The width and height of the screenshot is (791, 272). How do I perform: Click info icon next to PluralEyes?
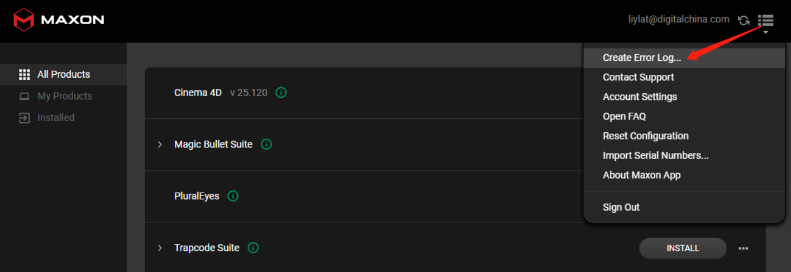click(234, 197)
